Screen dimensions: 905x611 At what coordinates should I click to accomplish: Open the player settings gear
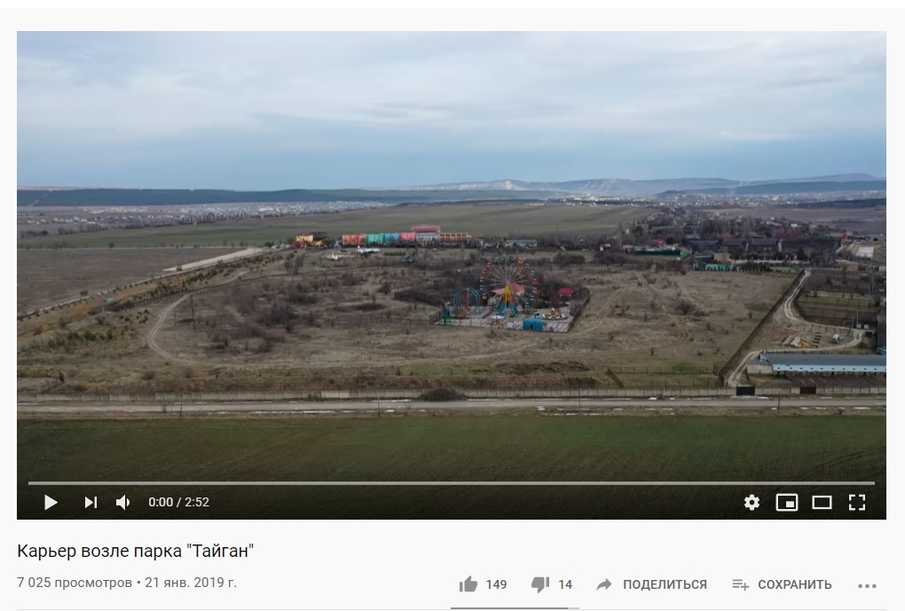coord(752,503)
